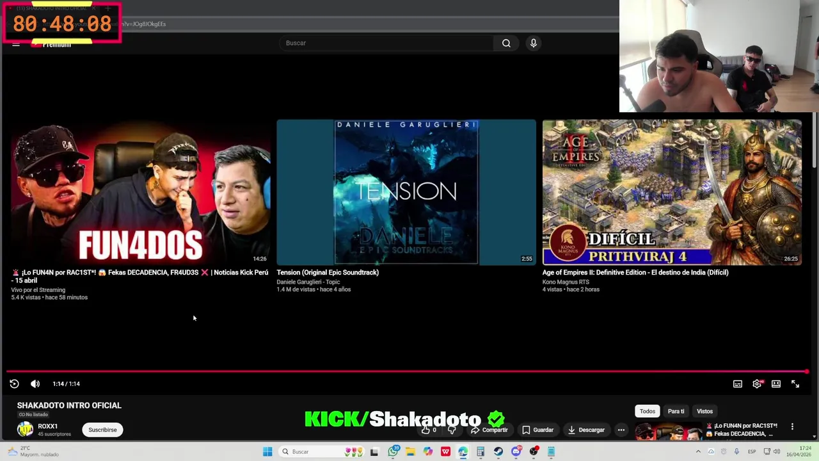Select the 'Para ti' filter chip

676,411
